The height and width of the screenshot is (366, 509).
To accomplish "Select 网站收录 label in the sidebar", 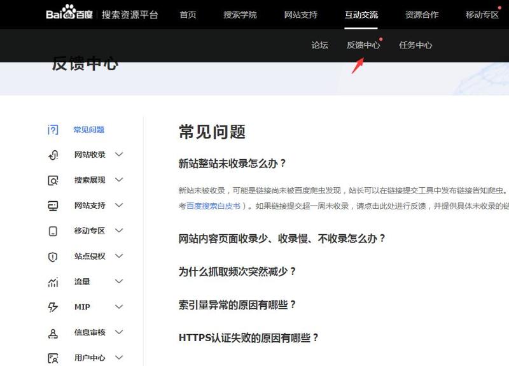I will 90,155.
